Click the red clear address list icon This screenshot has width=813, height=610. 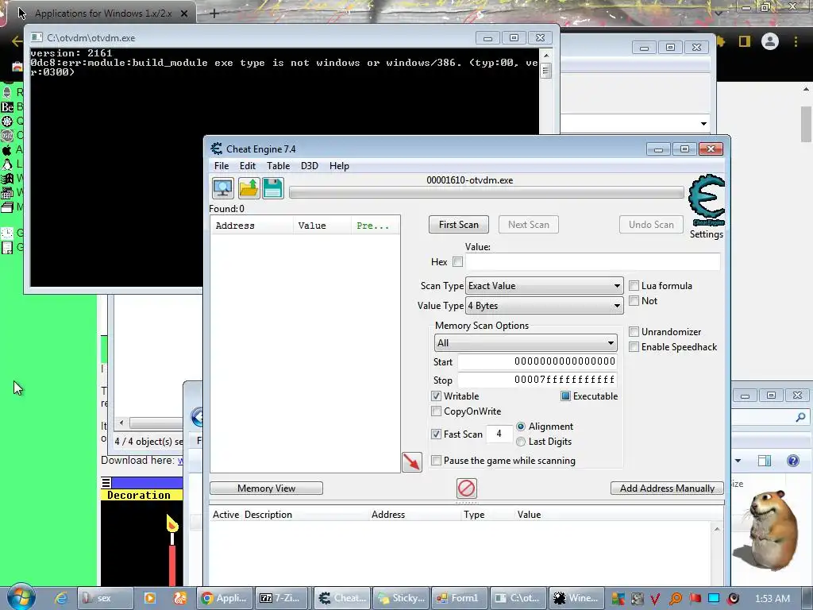467,488
